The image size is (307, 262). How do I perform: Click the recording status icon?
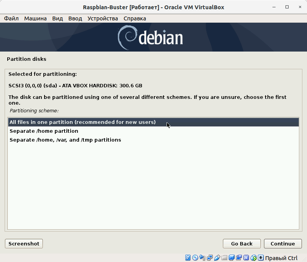(239, 258)
